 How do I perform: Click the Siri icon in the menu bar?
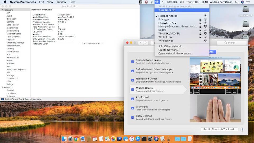pos(243,2)
